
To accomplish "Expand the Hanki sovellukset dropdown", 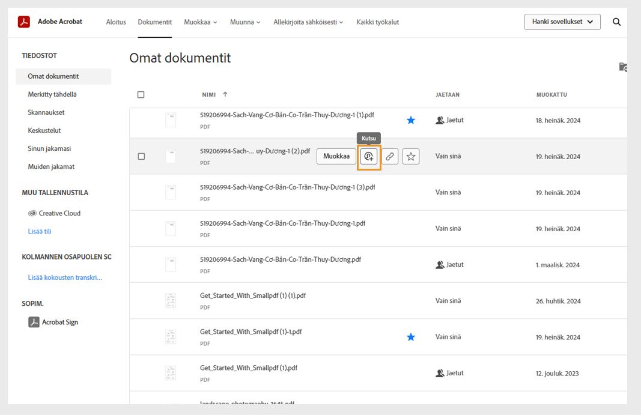I will 562,22.
